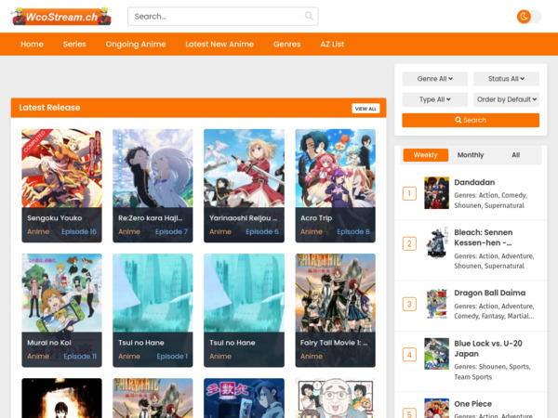This screenshot has height=418, width=558.
Task: Open Dragon Ball Daima thumbnail
Action: coord(436,304)
